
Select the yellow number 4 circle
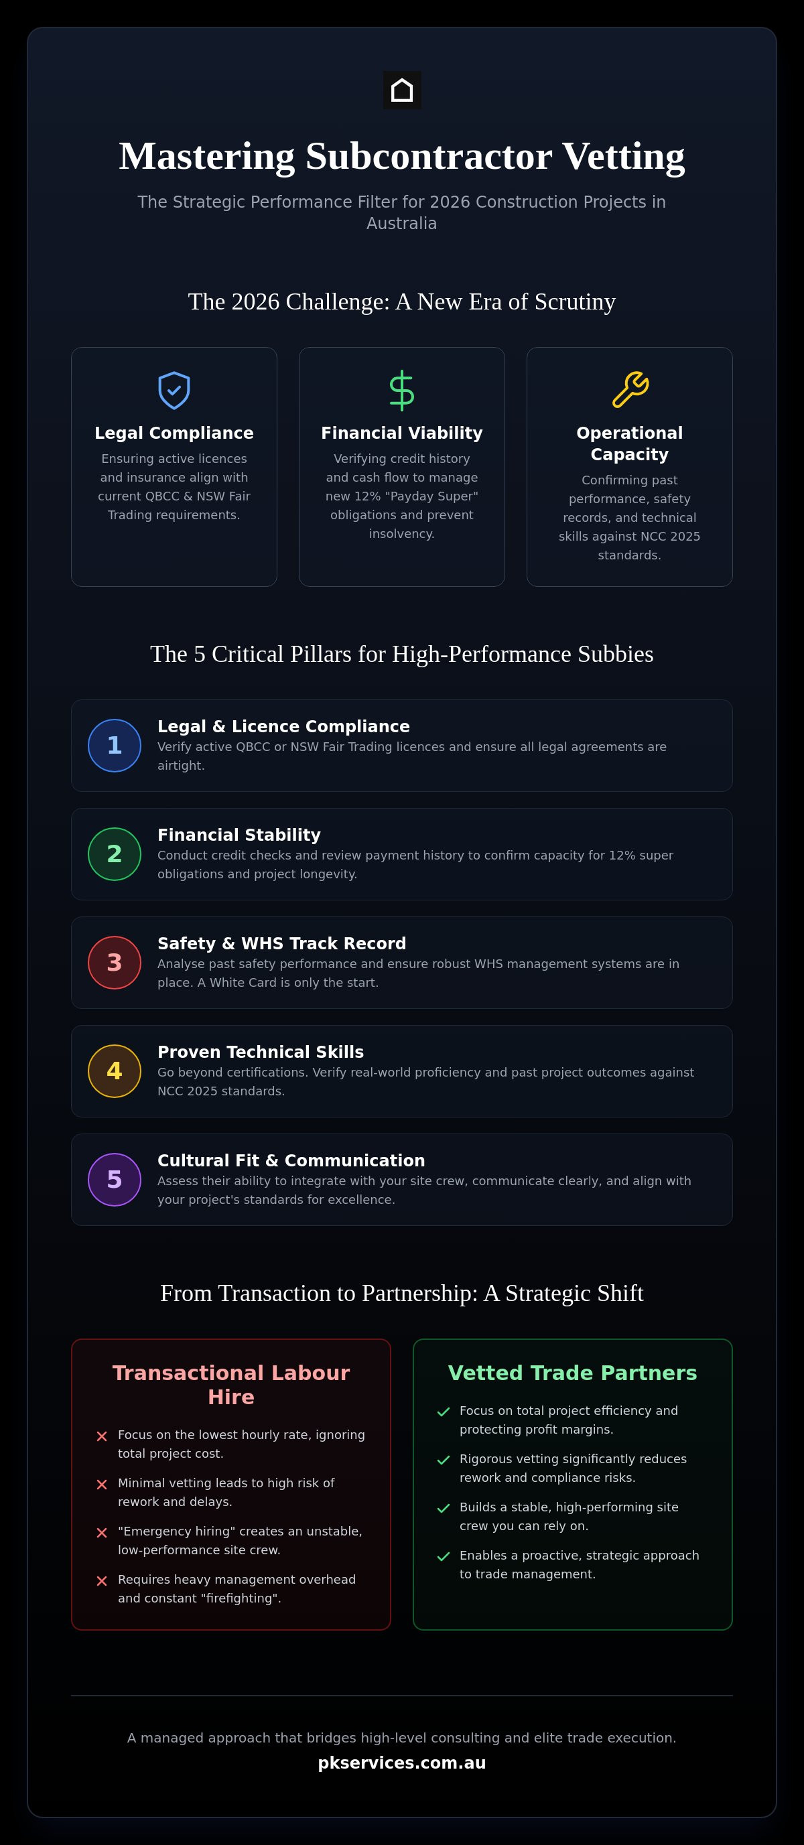click(115, 1071)
